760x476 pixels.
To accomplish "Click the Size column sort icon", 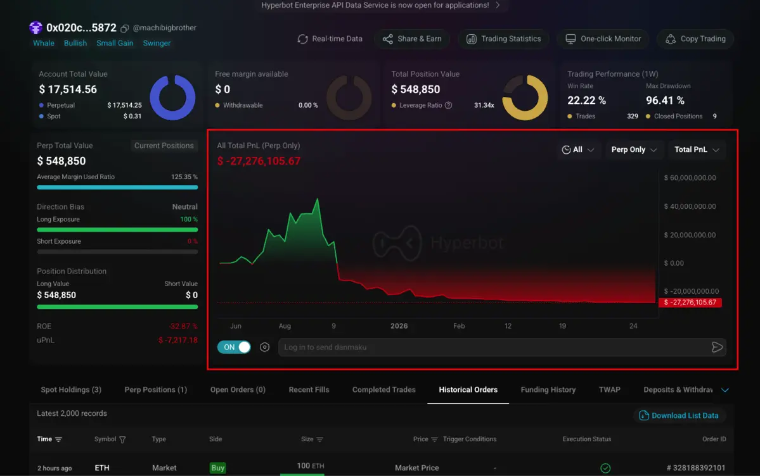I will [x=319, y=439].
